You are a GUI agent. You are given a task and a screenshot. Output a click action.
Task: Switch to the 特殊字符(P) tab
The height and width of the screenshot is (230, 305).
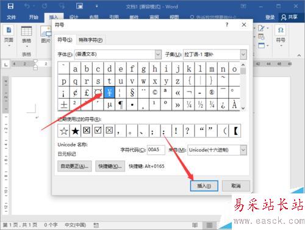pos(91,40)
